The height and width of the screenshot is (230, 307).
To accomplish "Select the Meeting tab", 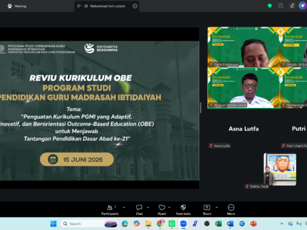I will (17, 6).
